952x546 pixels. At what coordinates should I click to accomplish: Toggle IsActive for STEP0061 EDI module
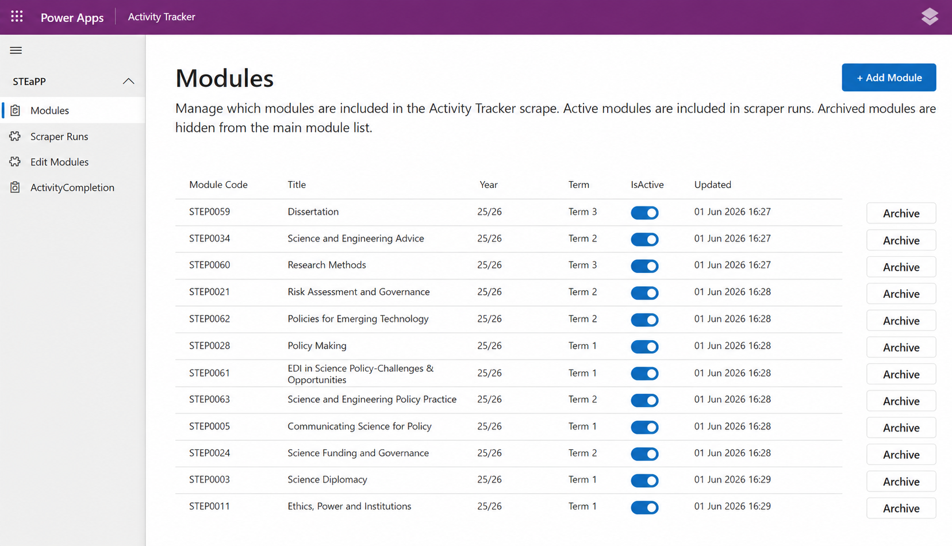click(644, 374)
